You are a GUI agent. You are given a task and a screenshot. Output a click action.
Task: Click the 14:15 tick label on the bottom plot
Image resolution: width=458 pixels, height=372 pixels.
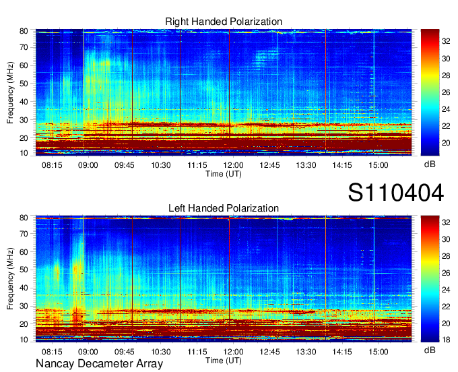coord(342,352)
